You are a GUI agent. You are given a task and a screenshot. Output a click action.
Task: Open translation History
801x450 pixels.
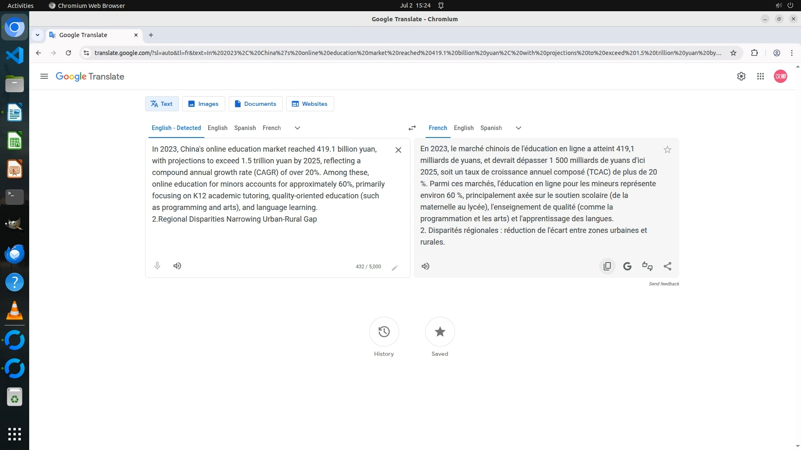[384, 332]
